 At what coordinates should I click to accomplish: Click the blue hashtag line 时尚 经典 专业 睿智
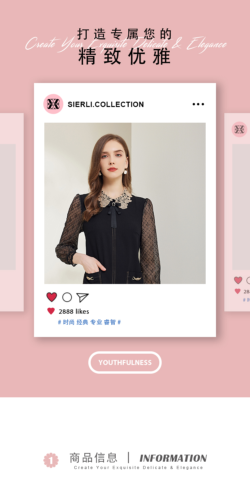click(x=89, y=322)
